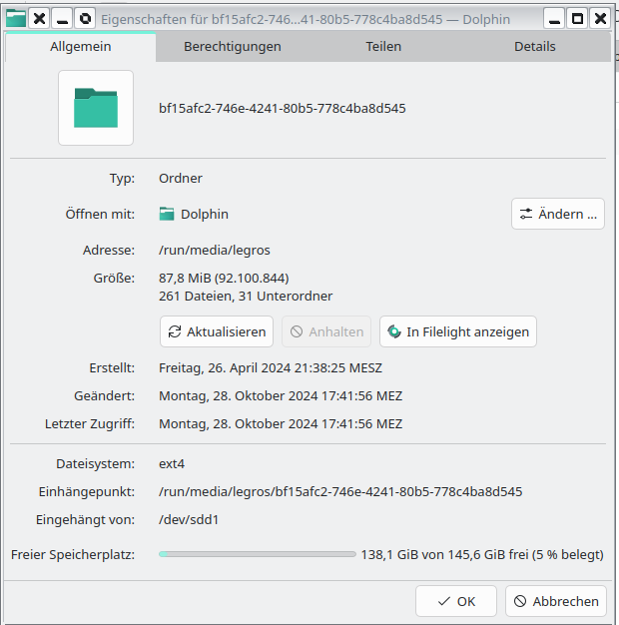Screen dimensions: 619x625
Task: Click the Freier Speicherplatz usage bar
Action: [257, 554]
